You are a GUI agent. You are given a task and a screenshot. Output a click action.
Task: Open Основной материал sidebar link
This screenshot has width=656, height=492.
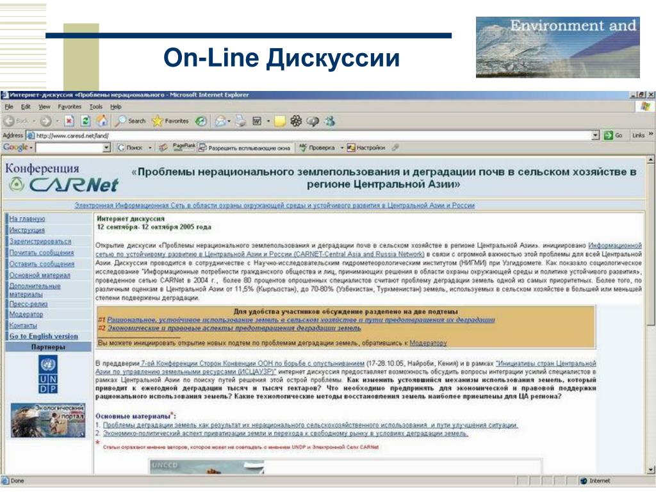point(40,275)
